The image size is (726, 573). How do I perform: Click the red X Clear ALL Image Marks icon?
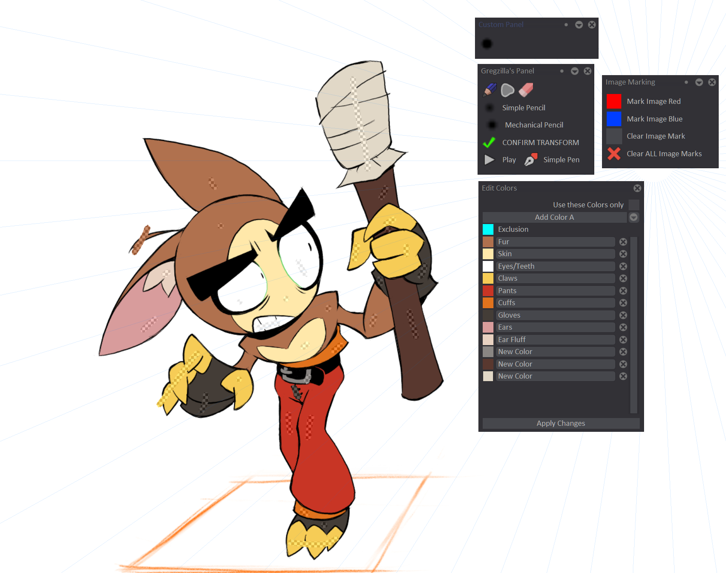[614, 154]
